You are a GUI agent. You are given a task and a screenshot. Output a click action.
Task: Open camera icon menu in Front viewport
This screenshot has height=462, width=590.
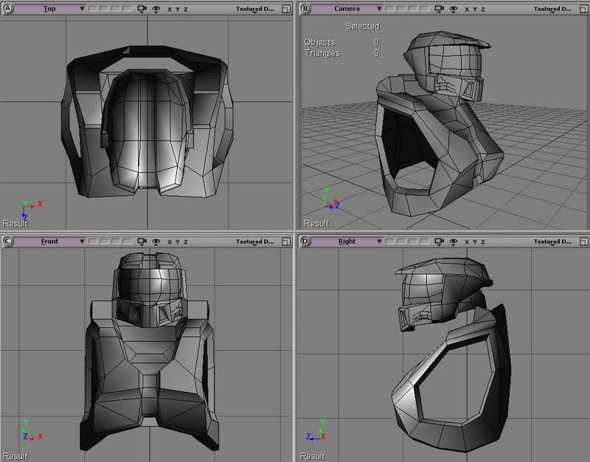[142, 242]
